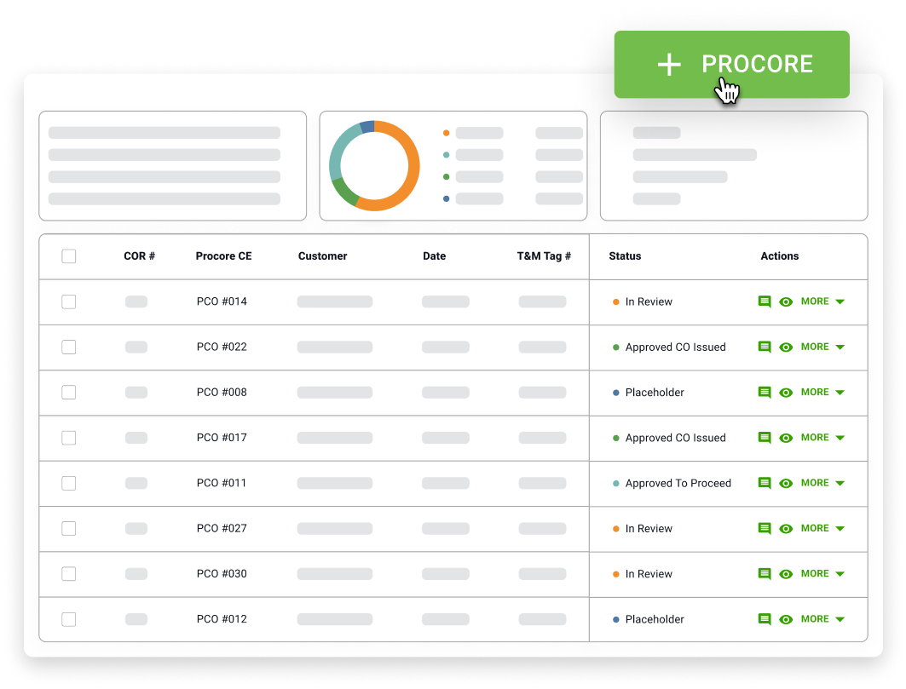906x689 pixels.
Task: Tick the select-all checkbox in table header
Action: 69,256
